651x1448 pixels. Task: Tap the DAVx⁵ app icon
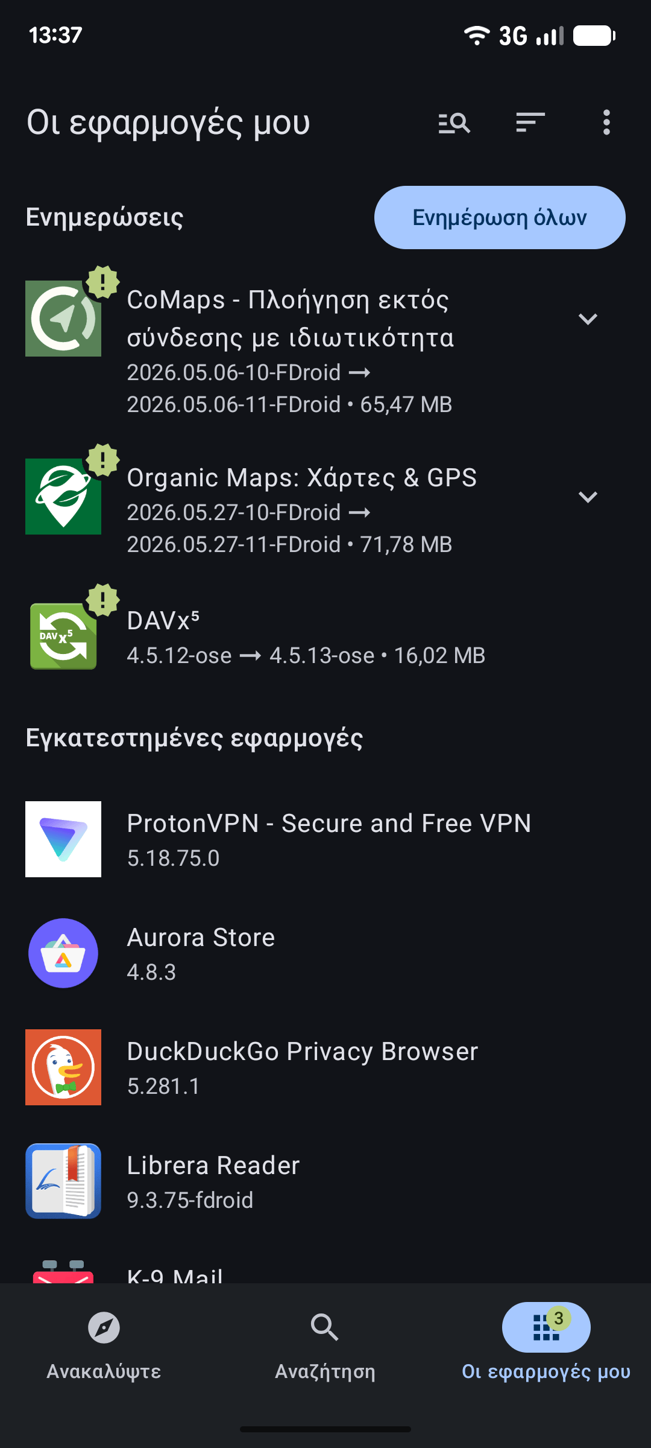tap(63, 637)
